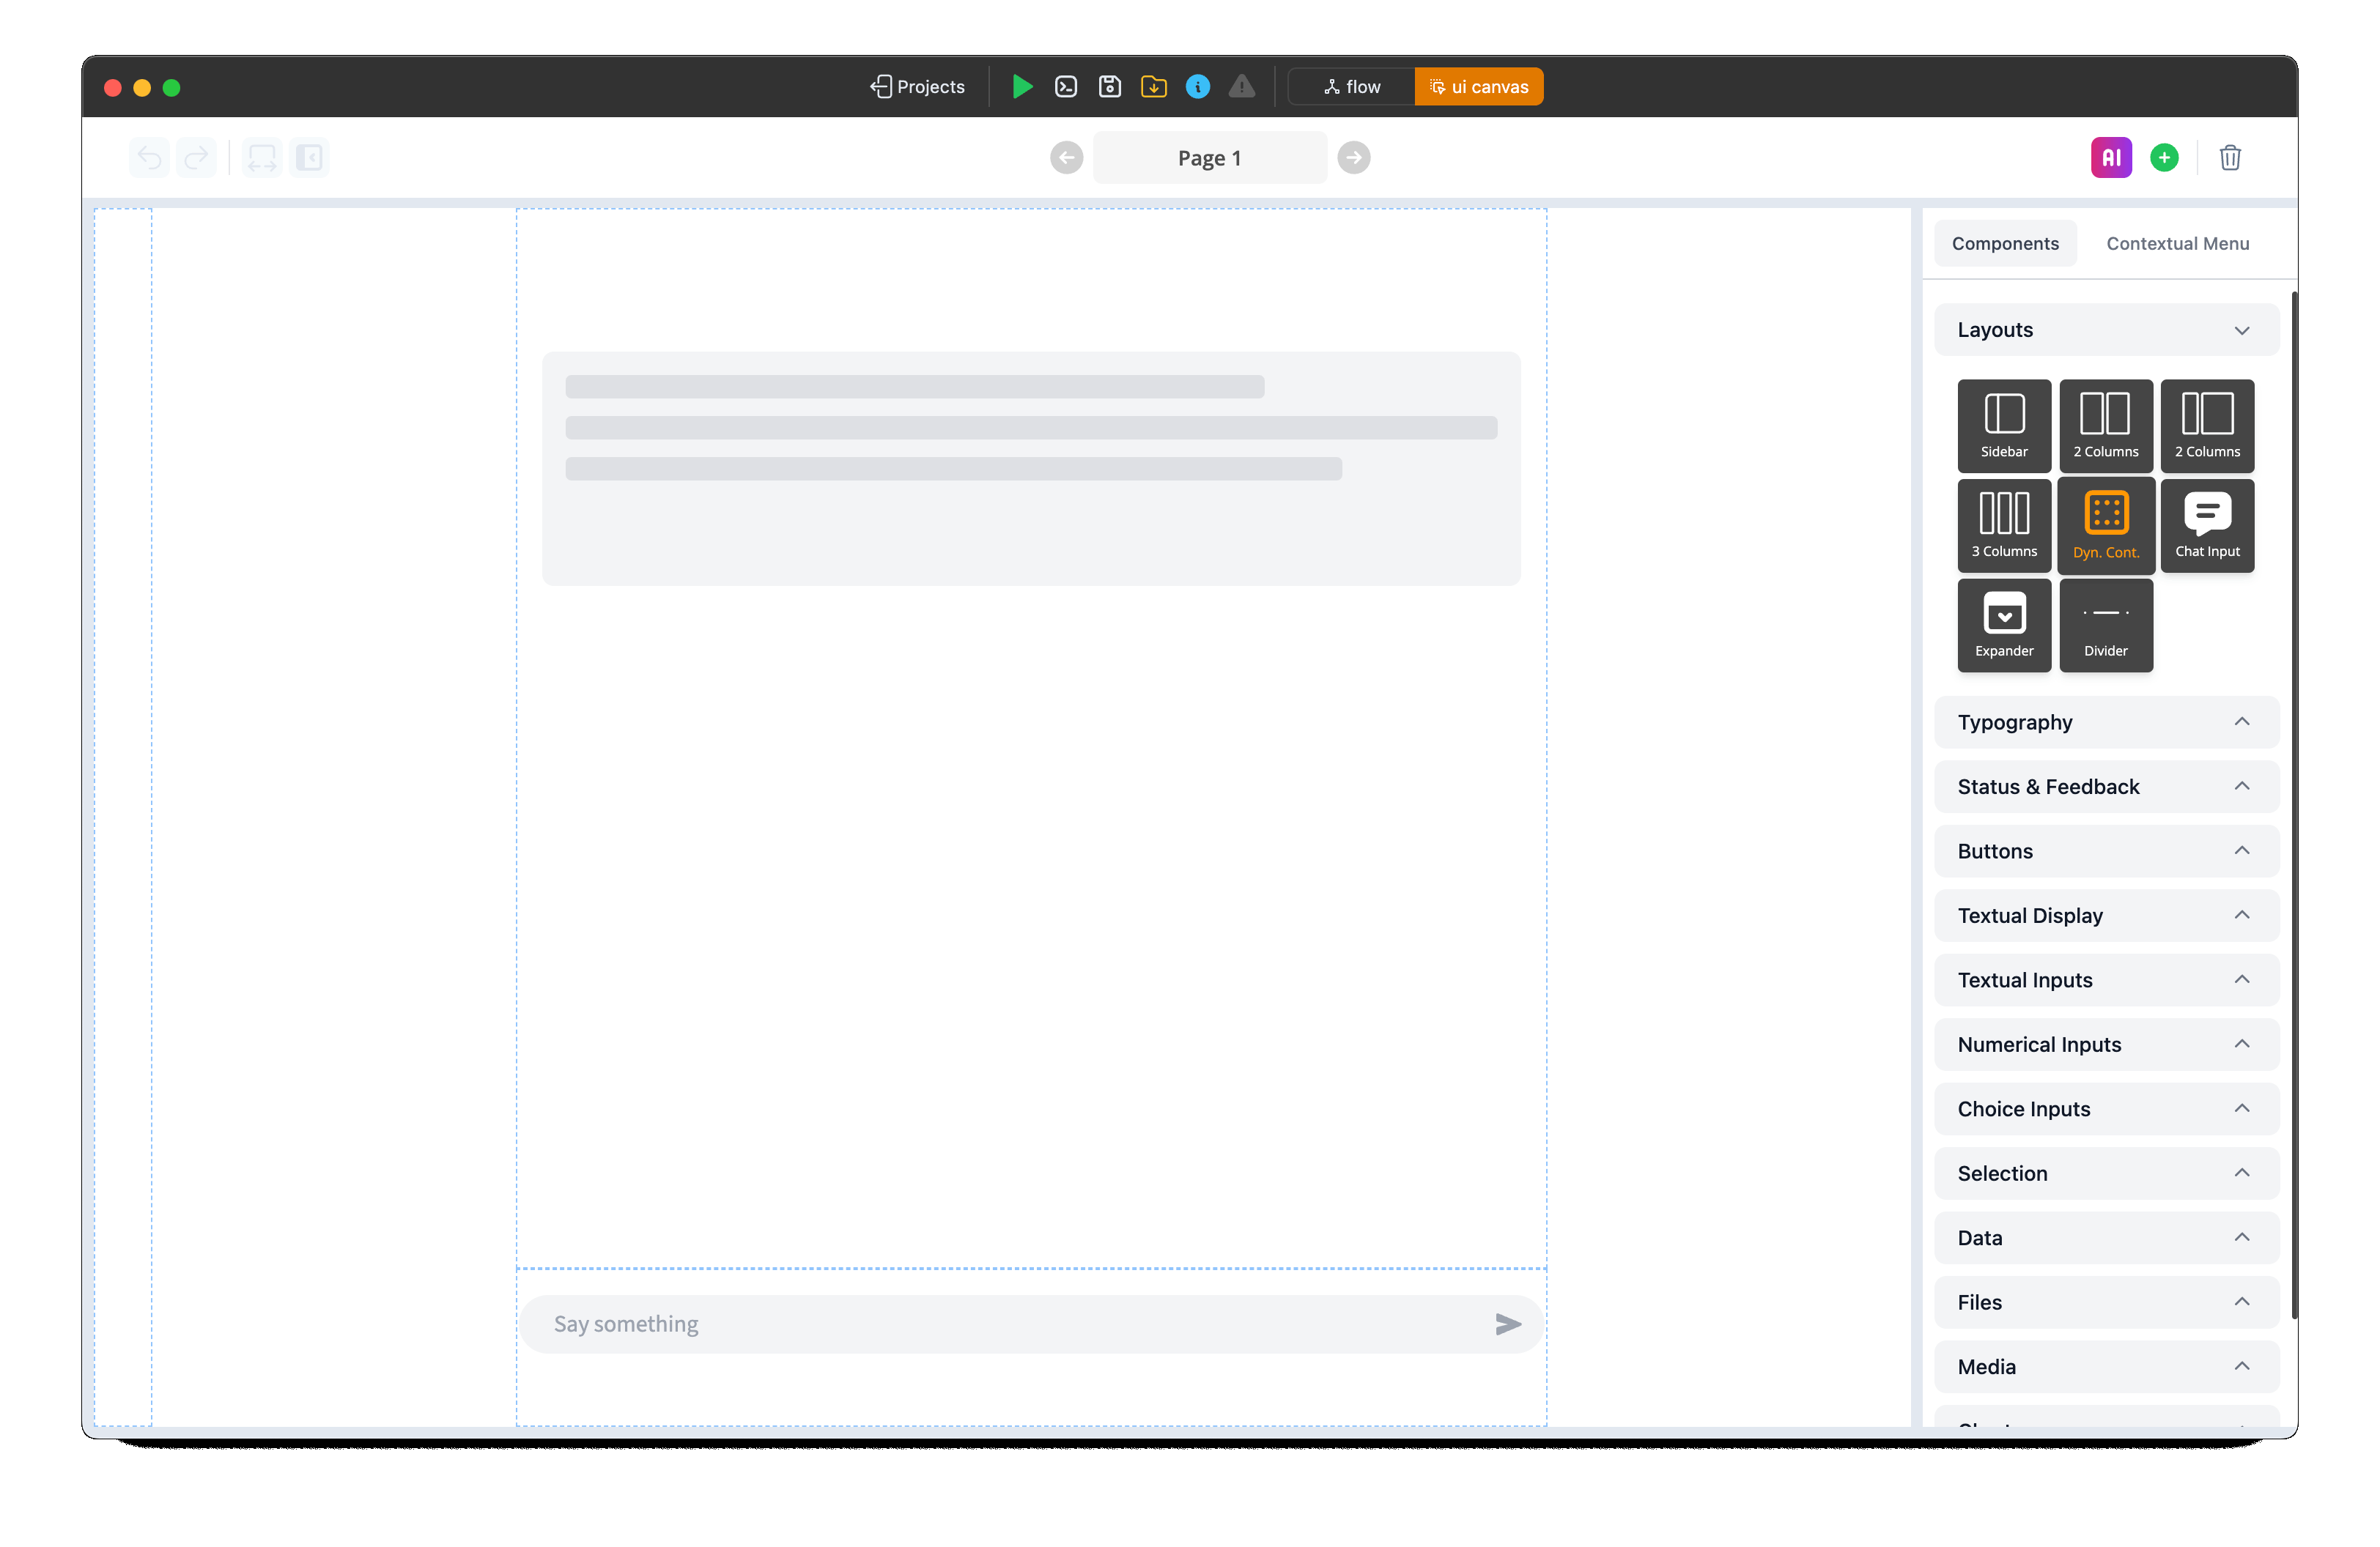Go back to Projects
Viewport: 2380px width, 1547px height.
(917, 87)
